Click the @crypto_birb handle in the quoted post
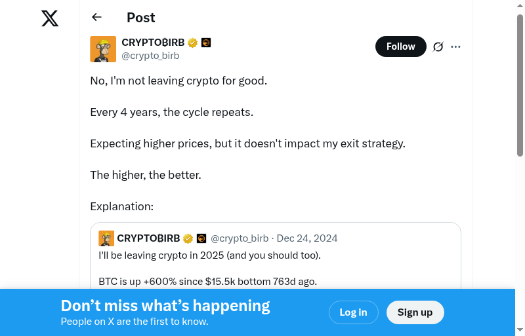525x336 pixels. 240,238
